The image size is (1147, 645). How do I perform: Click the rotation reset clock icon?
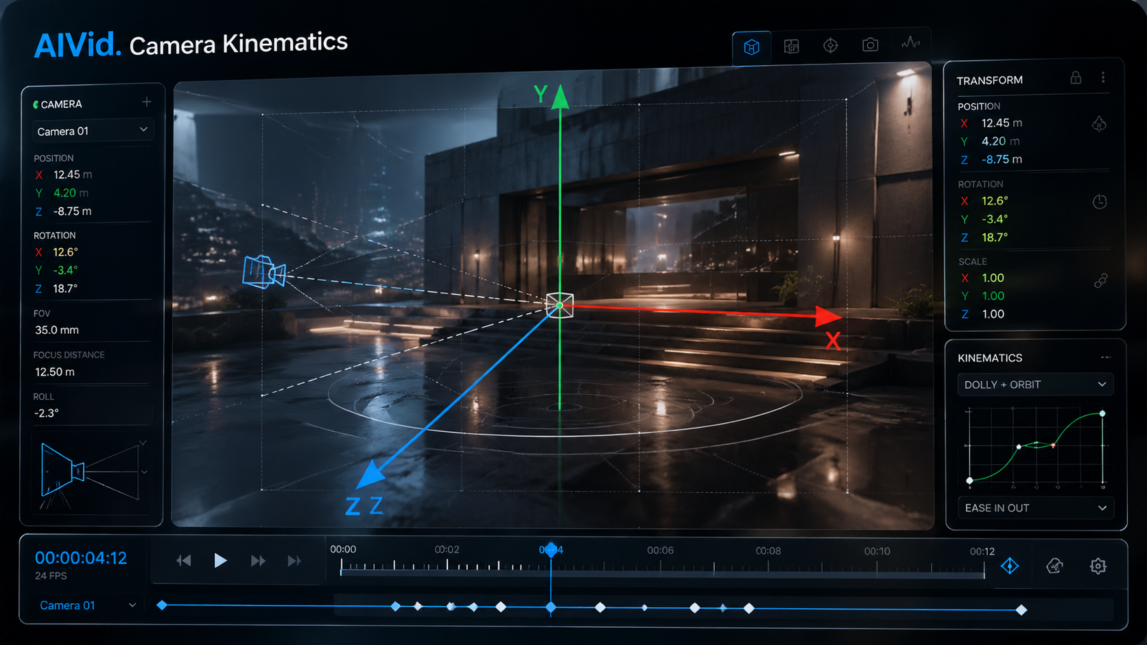pos(1100,202)
